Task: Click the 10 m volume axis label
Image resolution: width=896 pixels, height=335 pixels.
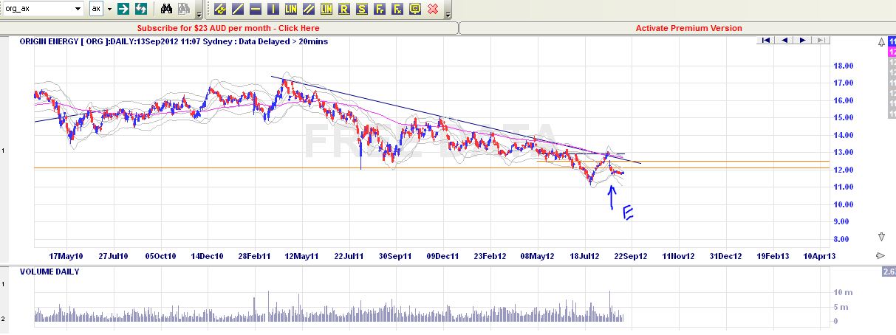Action: [x=844, y=293]
